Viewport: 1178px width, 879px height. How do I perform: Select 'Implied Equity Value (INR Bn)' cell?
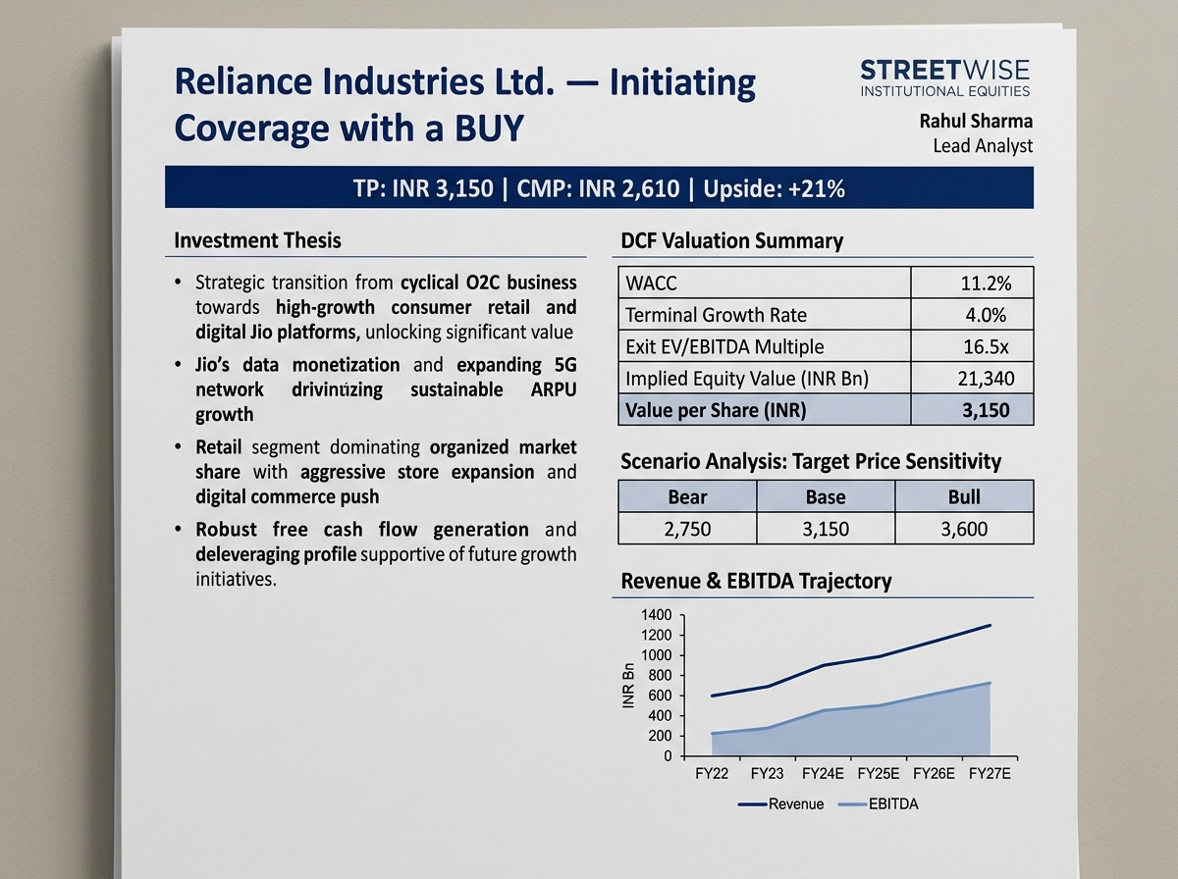tap(765, 378)
